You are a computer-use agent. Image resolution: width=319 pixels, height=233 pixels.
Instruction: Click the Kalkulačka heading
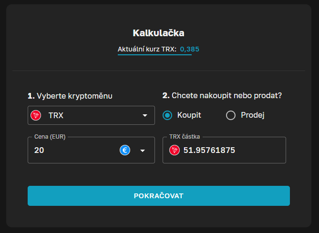click(158, 33)
